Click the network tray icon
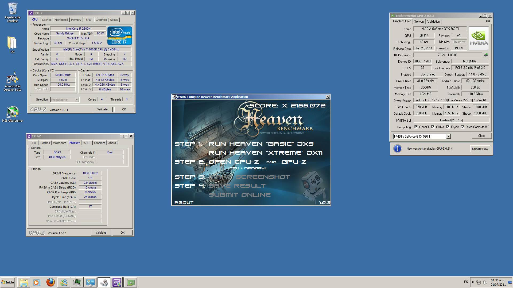 (x=479, y=282)
